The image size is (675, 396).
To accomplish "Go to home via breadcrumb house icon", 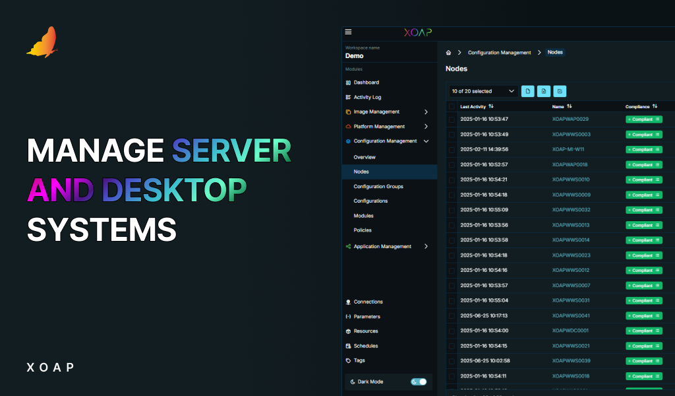I will (448, 53).
